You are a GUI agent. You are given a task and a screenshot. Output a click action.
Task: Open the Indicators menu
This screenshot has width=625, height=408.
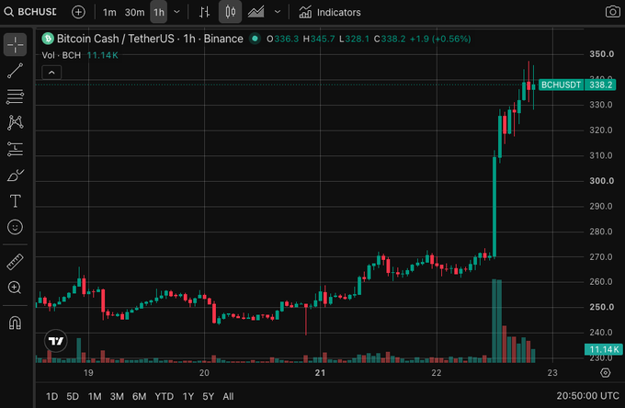[330, 12]
